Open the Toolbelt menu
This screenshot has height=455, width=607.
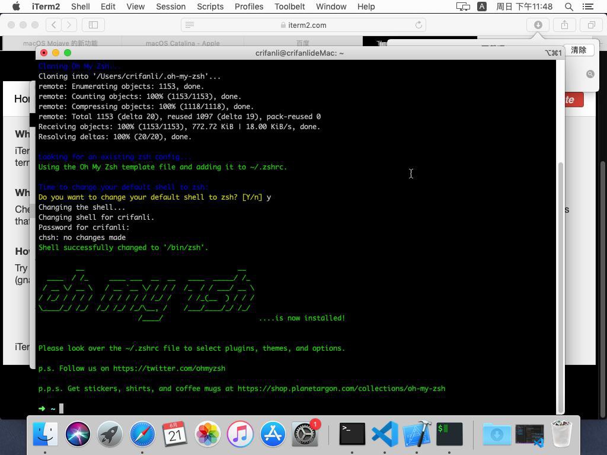(x=289, y=7)
